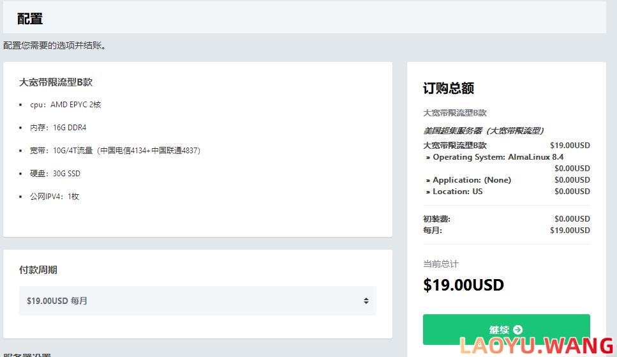Viewport: 617px width, 357px height.
Task: Click the 每月 monthly label in summary
Action: coord(433,230)
